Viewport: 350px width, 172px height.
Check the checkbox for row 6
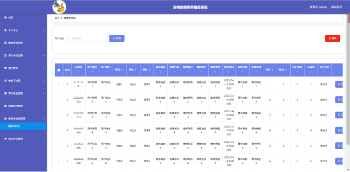pyautogui.click(x=59, y=161)
